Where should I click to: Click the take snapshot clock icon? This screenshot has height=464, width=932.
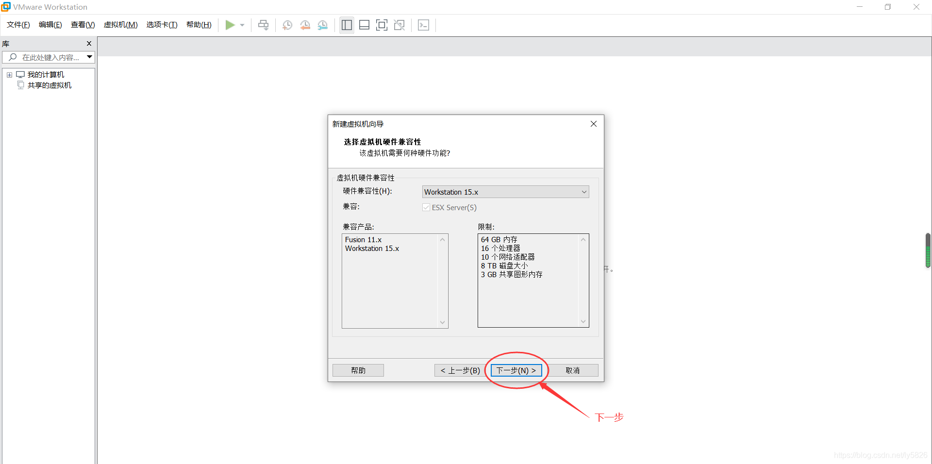pos(287,25)
